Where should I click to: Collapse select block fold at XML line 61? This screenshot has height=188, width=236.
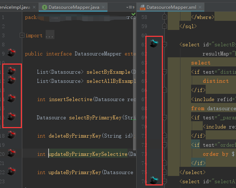165,45
